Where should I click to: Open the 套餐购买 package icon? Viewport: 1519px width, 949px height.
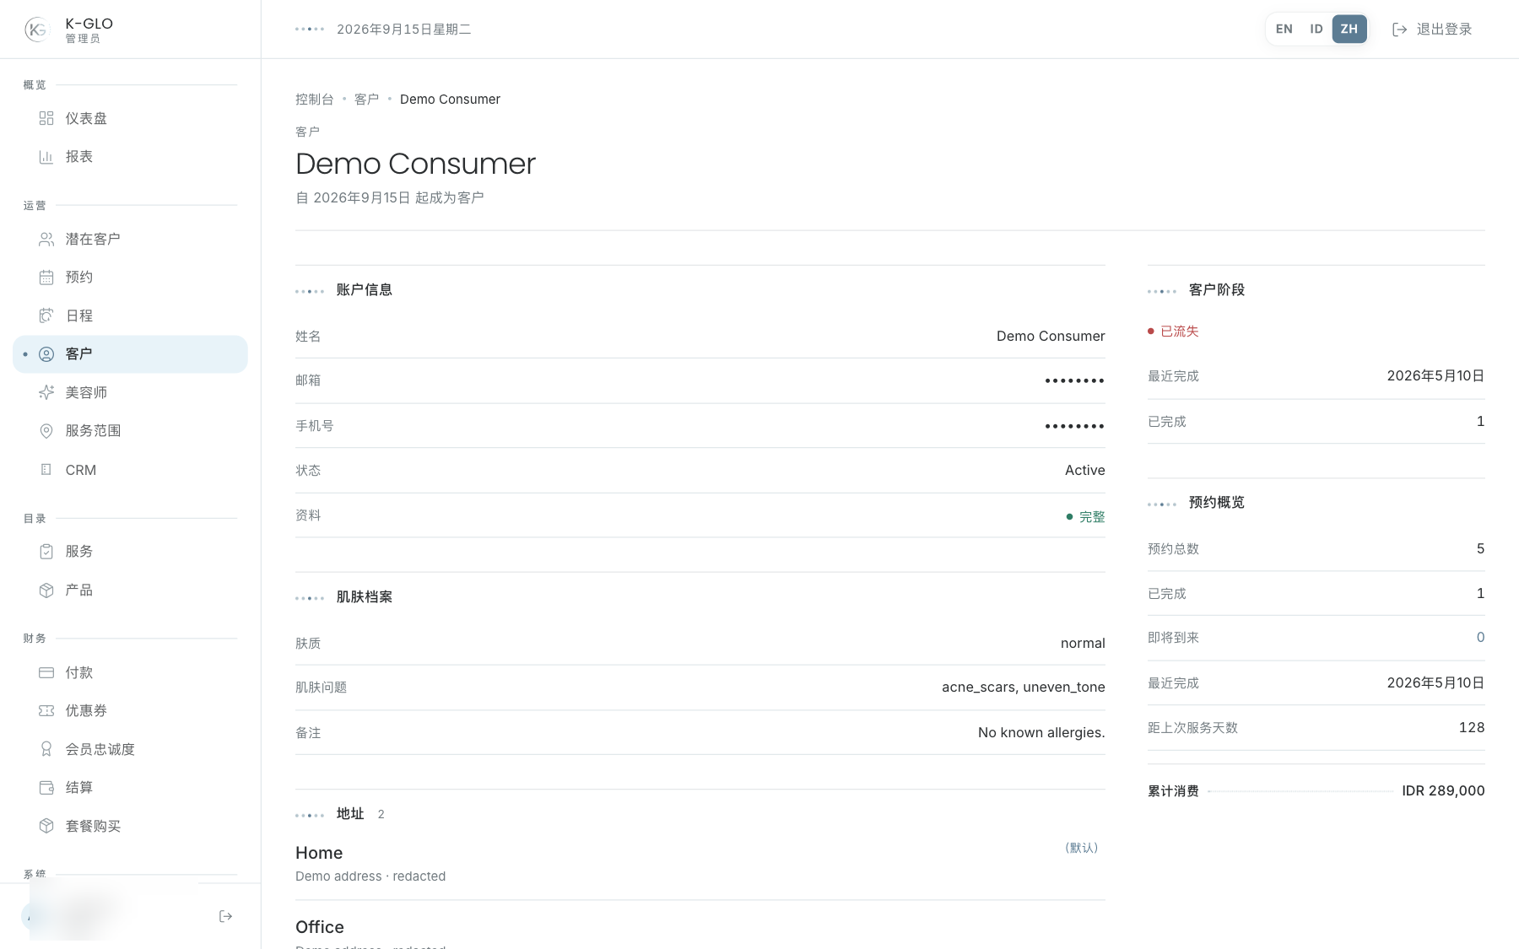tap(46, 826)
